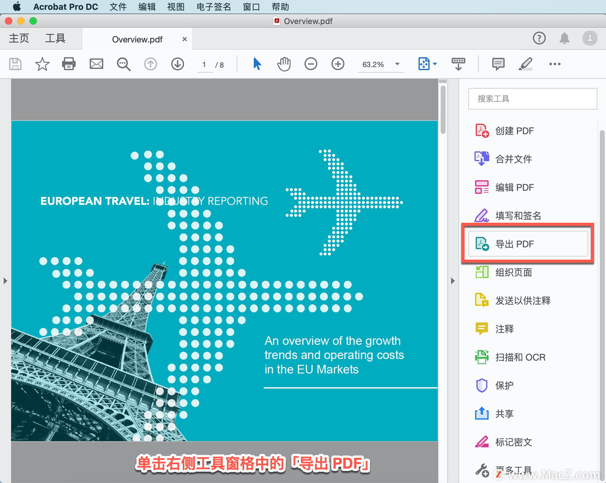Click the zoom out minus icon
Viewport: 606px width, 483px height.
tap(311, 64)
